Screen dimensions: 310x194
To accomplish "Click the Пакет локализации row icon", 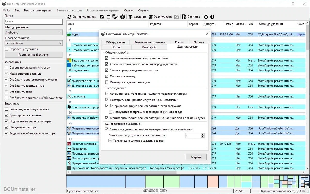I will (69, 144).
